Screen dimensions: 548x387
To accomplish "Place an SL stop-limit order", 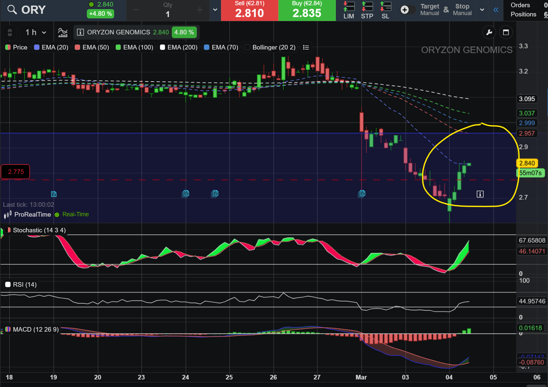I will click(385, 10).
